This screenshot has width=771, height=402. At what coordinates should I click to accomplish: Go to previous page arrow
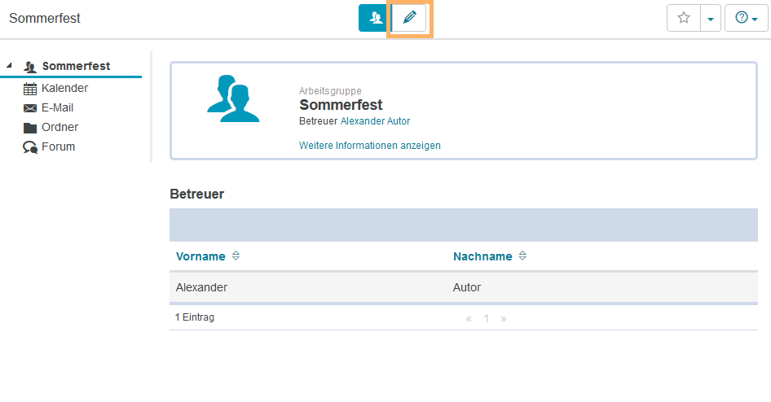click(x=469, y=318)
